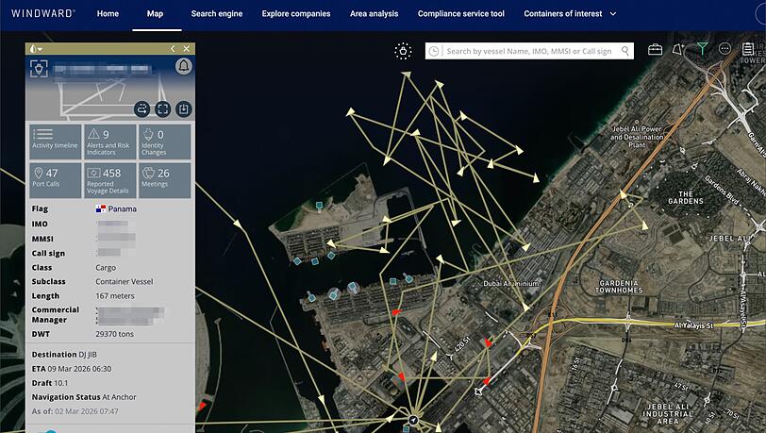Click the vessel route path icon
This screenshot has height=433, width=766.
click(142, 108)
